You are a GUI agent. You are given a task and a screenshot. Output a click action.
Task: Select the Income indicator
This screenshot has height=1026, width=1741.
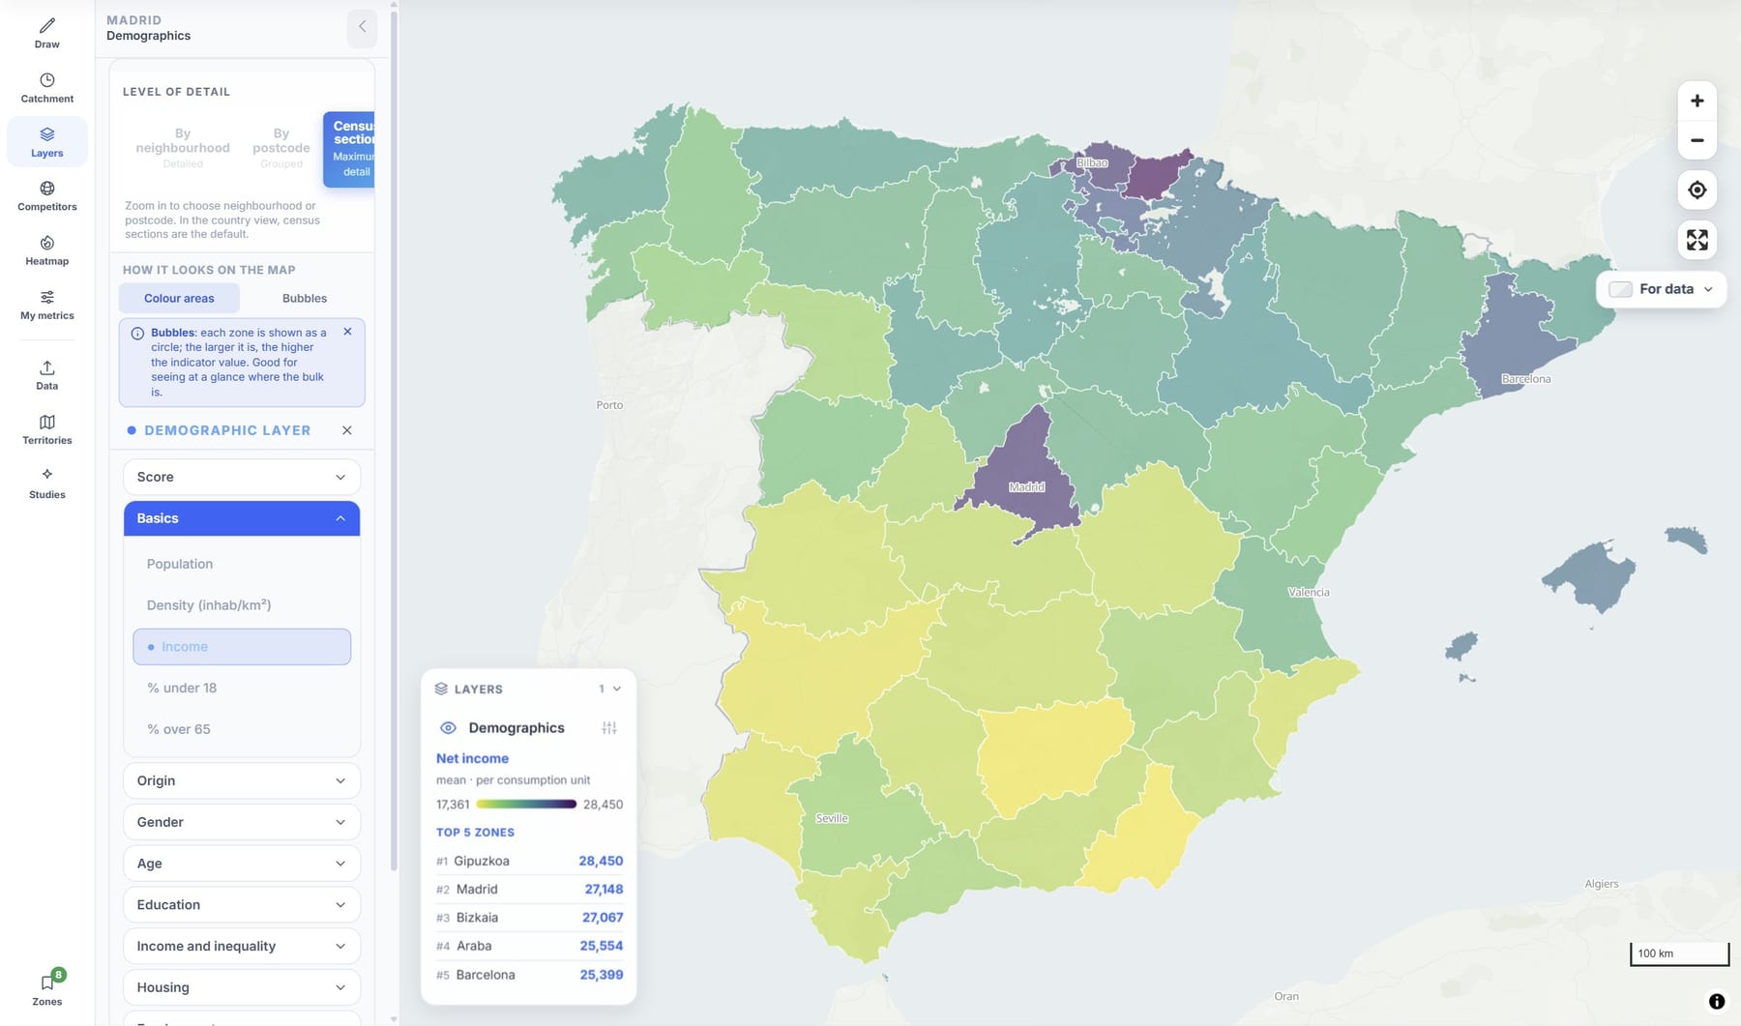click(242, 647)
